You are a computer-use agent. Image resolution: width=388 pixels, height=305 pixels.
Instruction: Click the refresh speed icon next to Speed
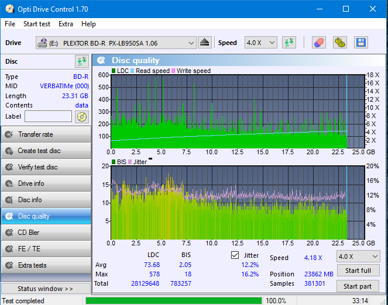[289, 43]
